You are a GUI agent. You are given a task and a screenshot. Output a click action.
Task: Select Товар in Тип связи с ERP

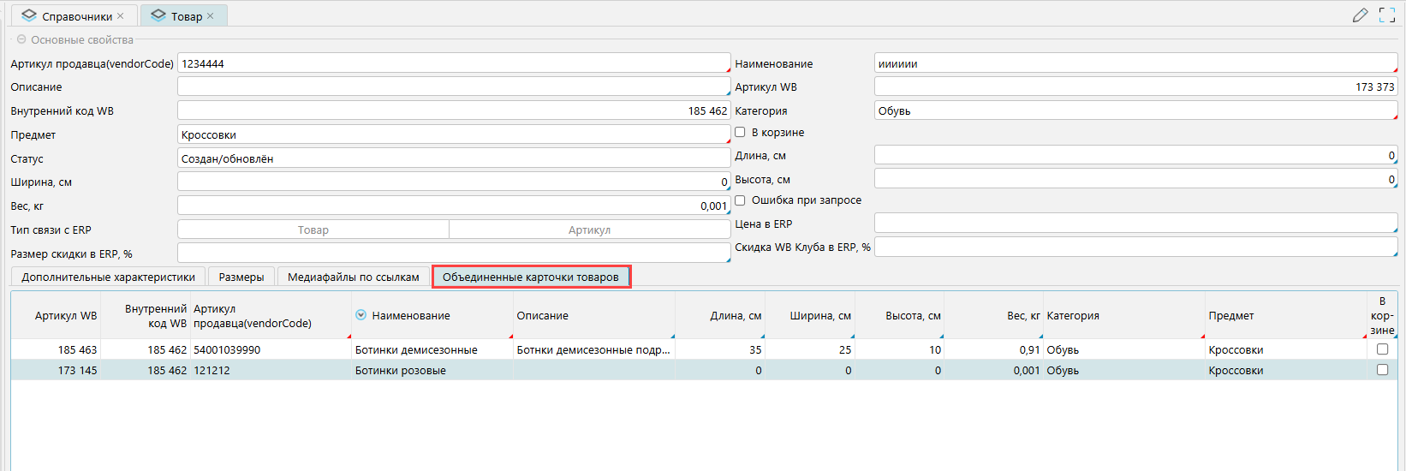pyautogui.click(x=313, y=230)
